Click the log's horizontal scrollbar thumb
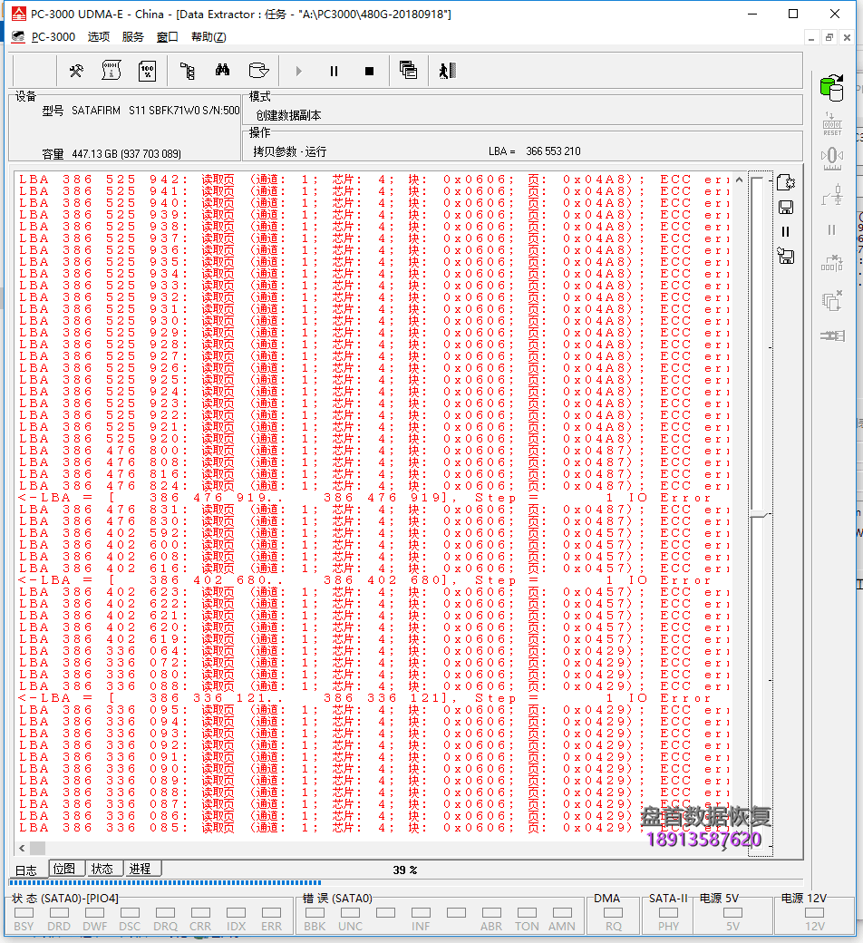The image size is (863, 943). click(37, 848)
